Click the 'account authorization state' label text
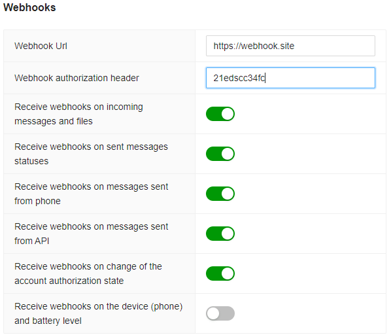This screenshot has height=335, width=391. [88, 273]
